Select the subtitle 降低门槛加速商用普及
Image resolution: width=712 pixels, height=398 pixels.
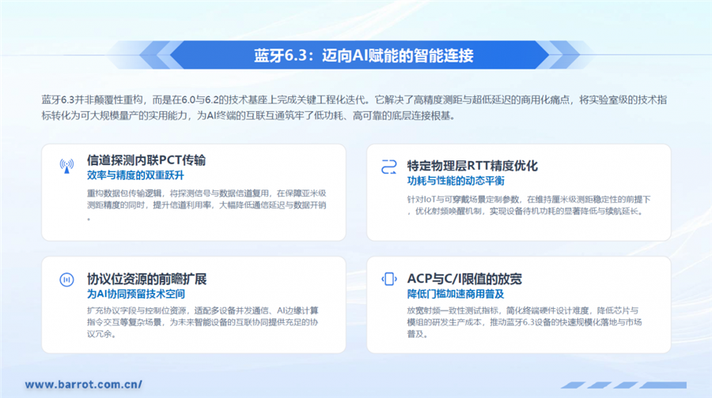pos(456,295)
